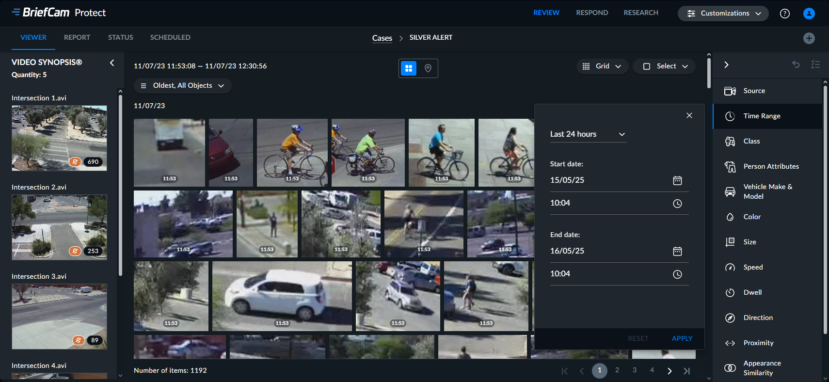Open the help question mark icon
Image resolution: width=829 pixels, height=382 pixels.
tap(784, 14)
